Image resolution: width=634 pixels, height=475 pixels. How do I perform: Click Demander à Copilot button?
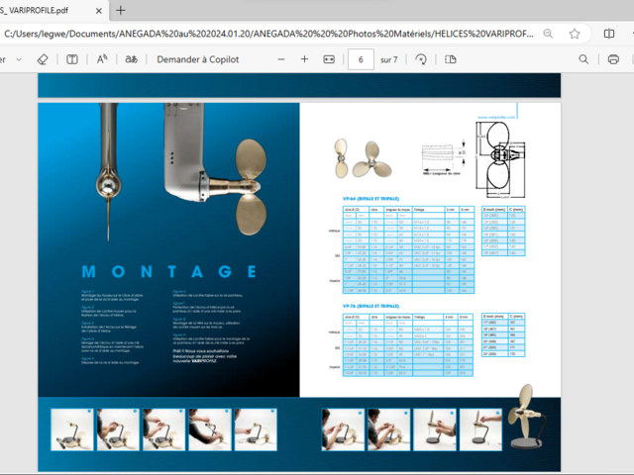(x=198, y=59)
